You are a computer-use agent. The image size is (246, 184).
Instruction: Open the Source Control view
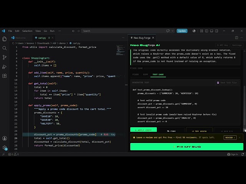point(5,58)
